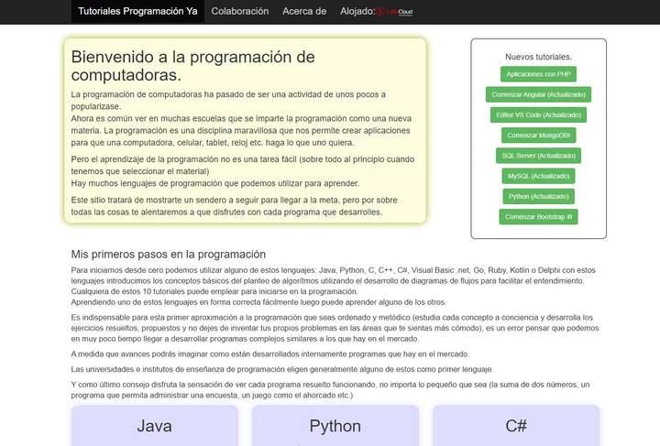Click the sentence starting 'Las universidades e institutos'

(282, 369)
